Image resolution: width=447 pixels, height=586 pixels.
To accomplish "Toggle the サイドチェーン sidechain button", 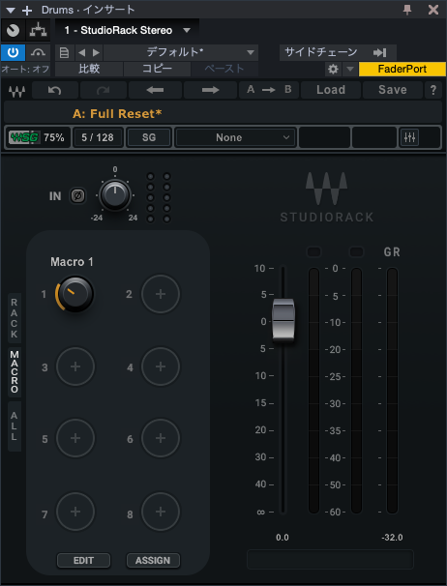I will [338, 52].
